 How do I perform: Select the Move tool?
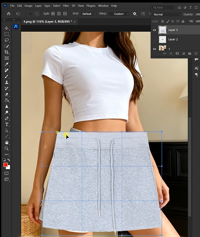(x=6, y=28)
